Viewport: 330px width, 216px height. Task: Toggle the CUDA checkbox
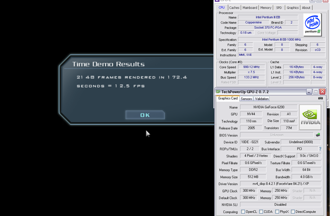pyautogui.click(x=261, y=212)
